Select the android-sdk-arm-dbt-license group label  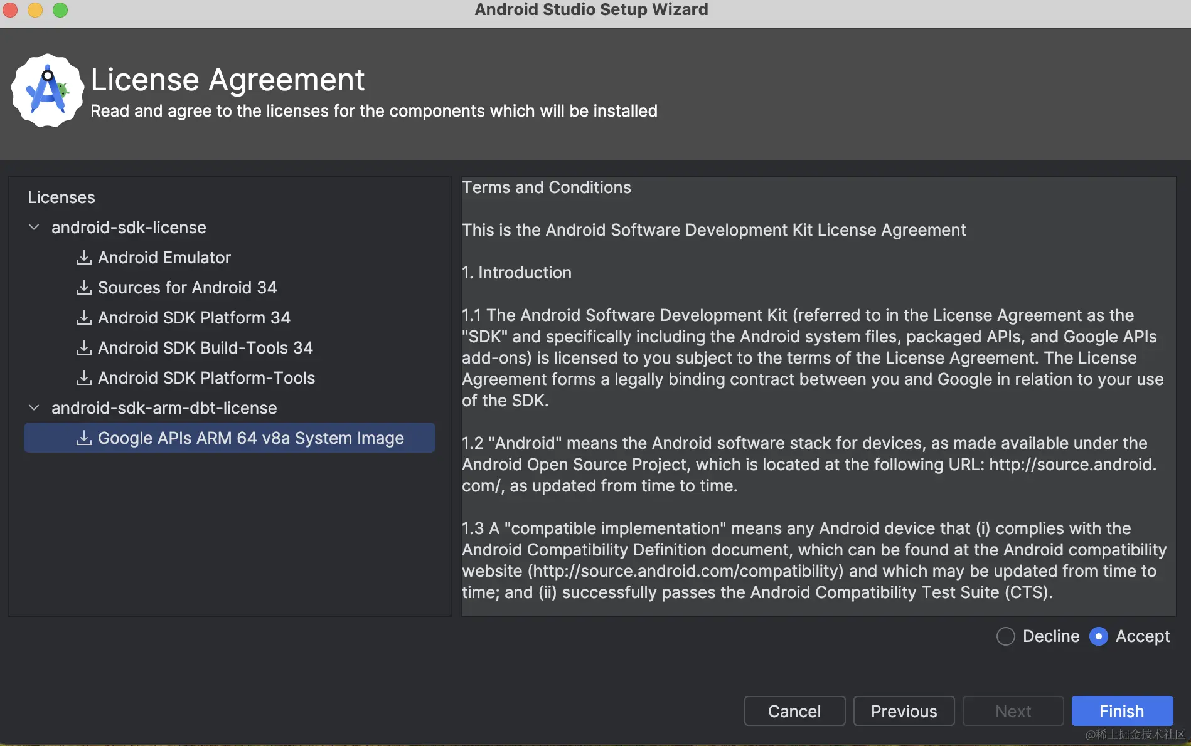pyautogui.click(x=164, y=408)
